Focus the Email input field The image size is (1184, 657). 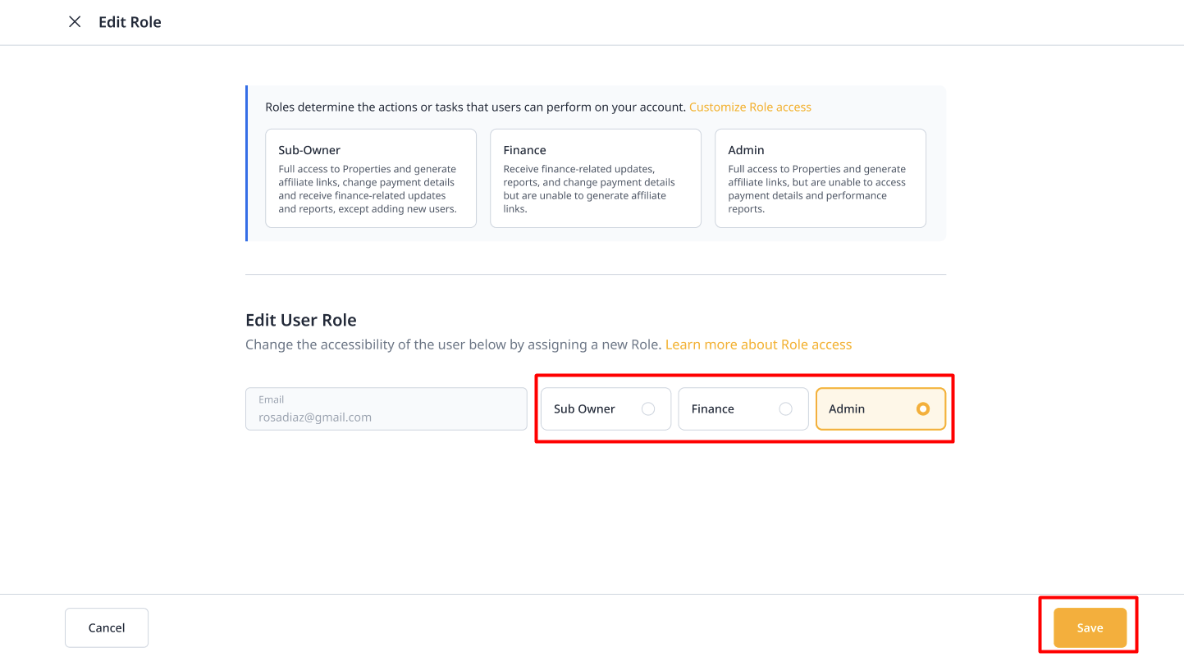point(386,409)
